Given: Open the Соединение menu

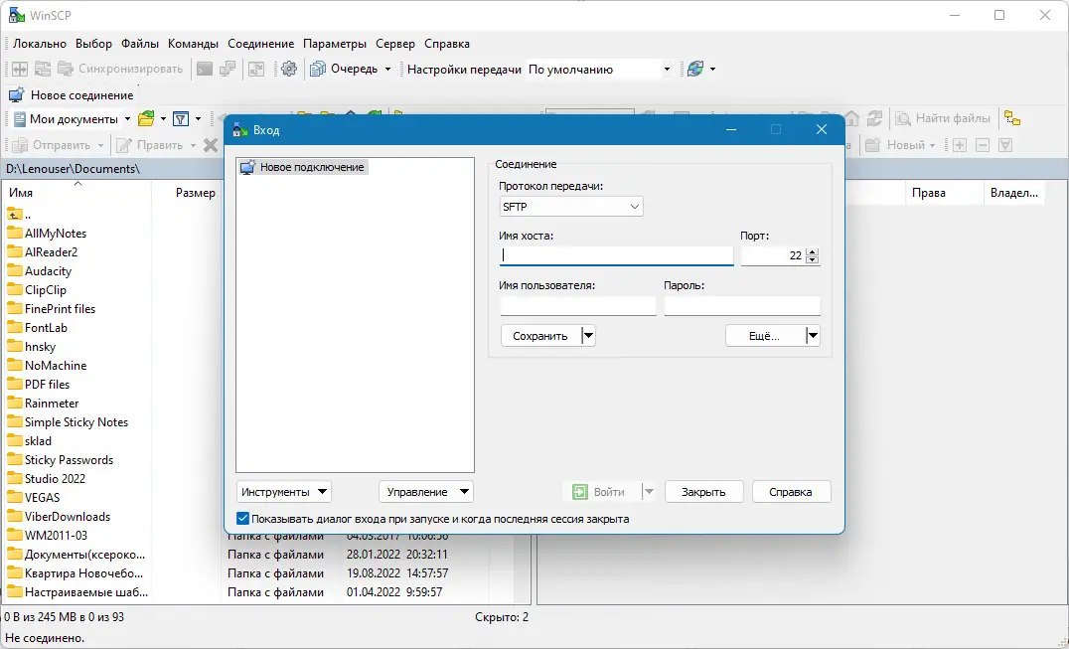Looking at the screenshot, I should 260,44.
